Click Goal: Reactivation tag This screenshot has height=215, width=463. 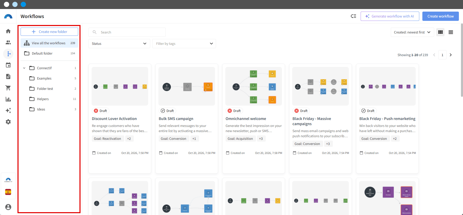click(x=108, y=139)
